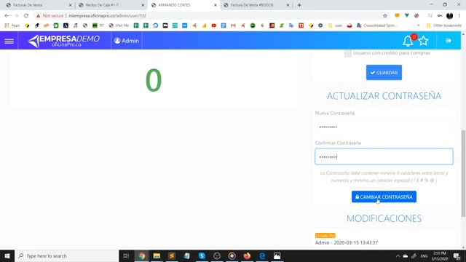This screenshot has width=466, height=262.
Task: Expand the hidden bookmarks overflow chevron
Action: pyautogui.click(x=419, y=25)
